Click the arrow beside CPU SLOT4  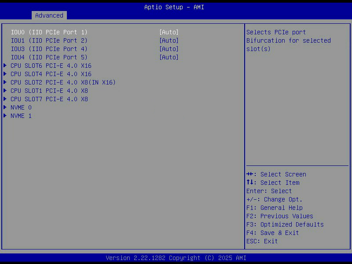[x=5, y=74]
